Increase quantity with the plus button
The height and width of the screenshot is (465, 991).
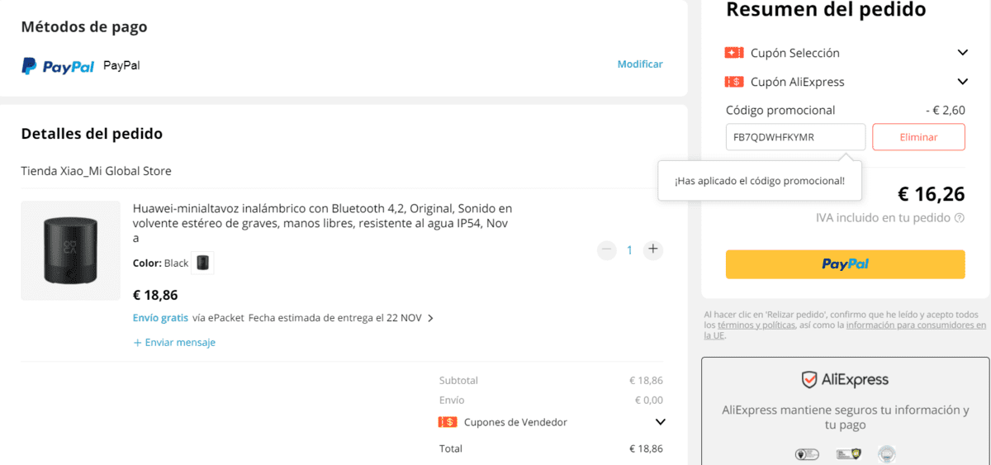(x=653, y=249)
